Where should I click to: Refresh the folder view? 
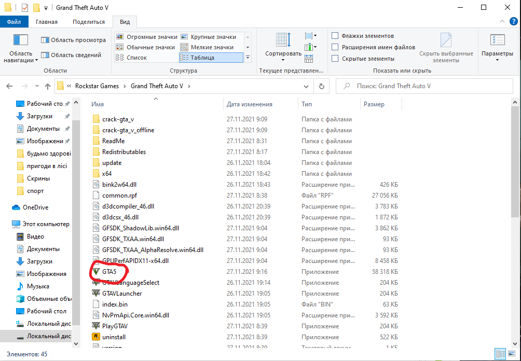pos(321,86)
